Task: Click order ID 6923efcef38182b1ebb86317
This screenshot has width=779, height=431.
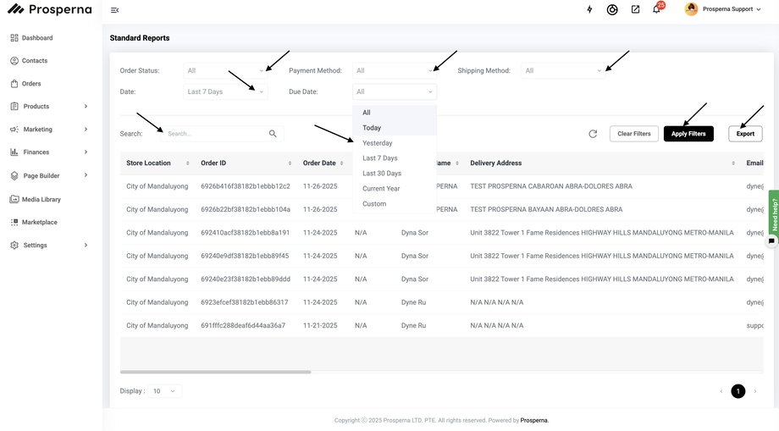Action: coord(245,302)
